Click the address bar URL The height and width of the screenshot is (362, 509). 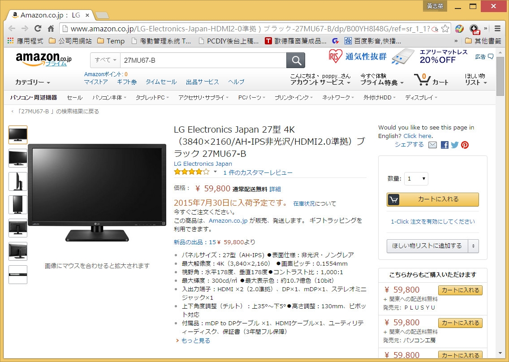250,29
